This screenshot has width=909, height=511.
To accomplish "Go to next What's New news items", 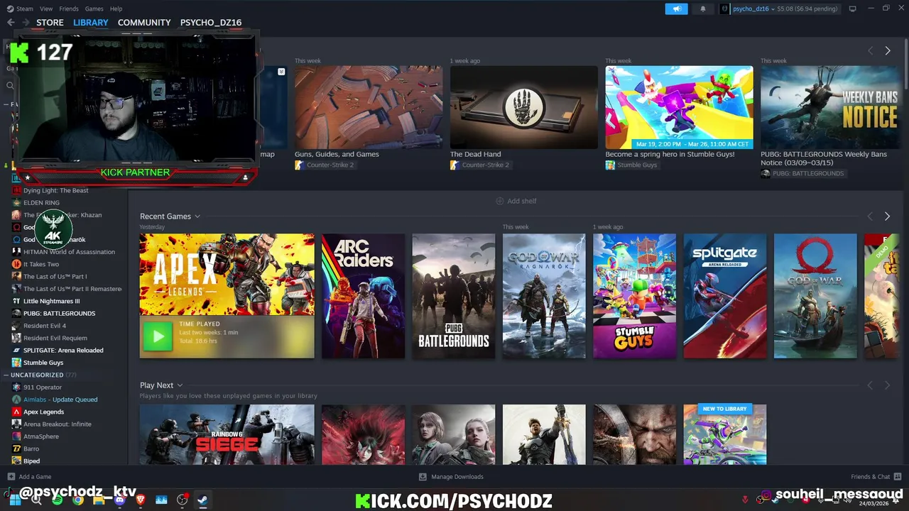I will 887,51.
